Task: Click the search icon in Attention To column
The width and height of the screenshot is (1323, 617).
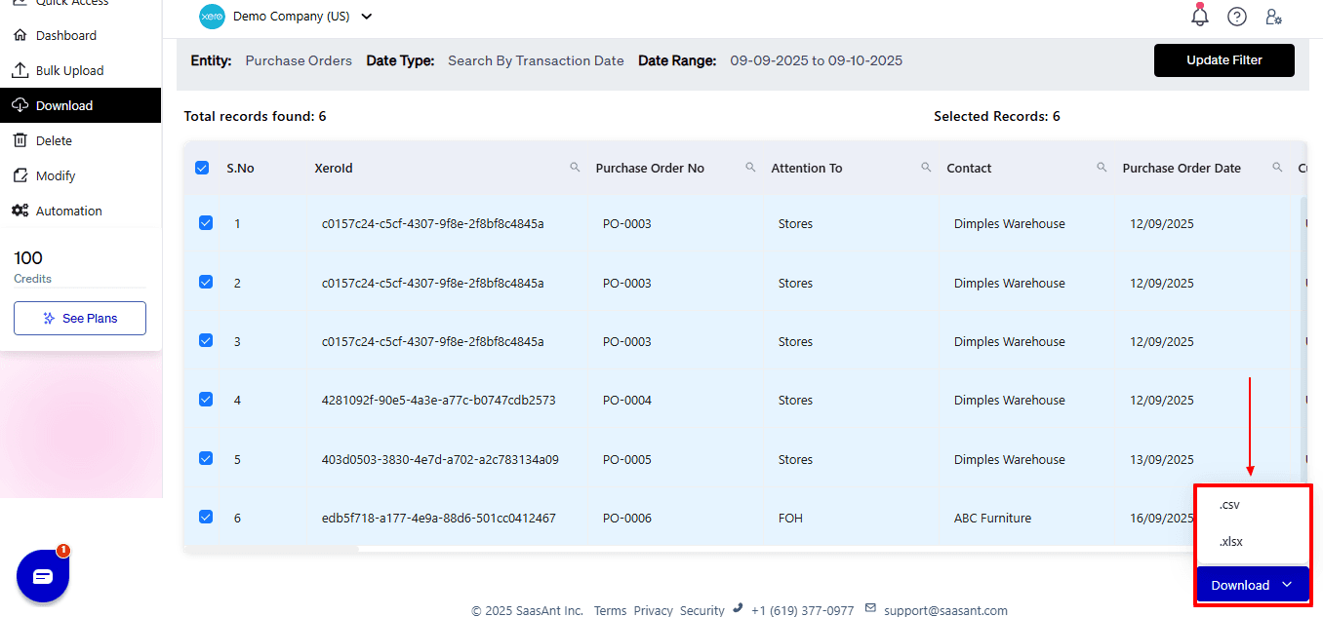Action: coord(927,168)
